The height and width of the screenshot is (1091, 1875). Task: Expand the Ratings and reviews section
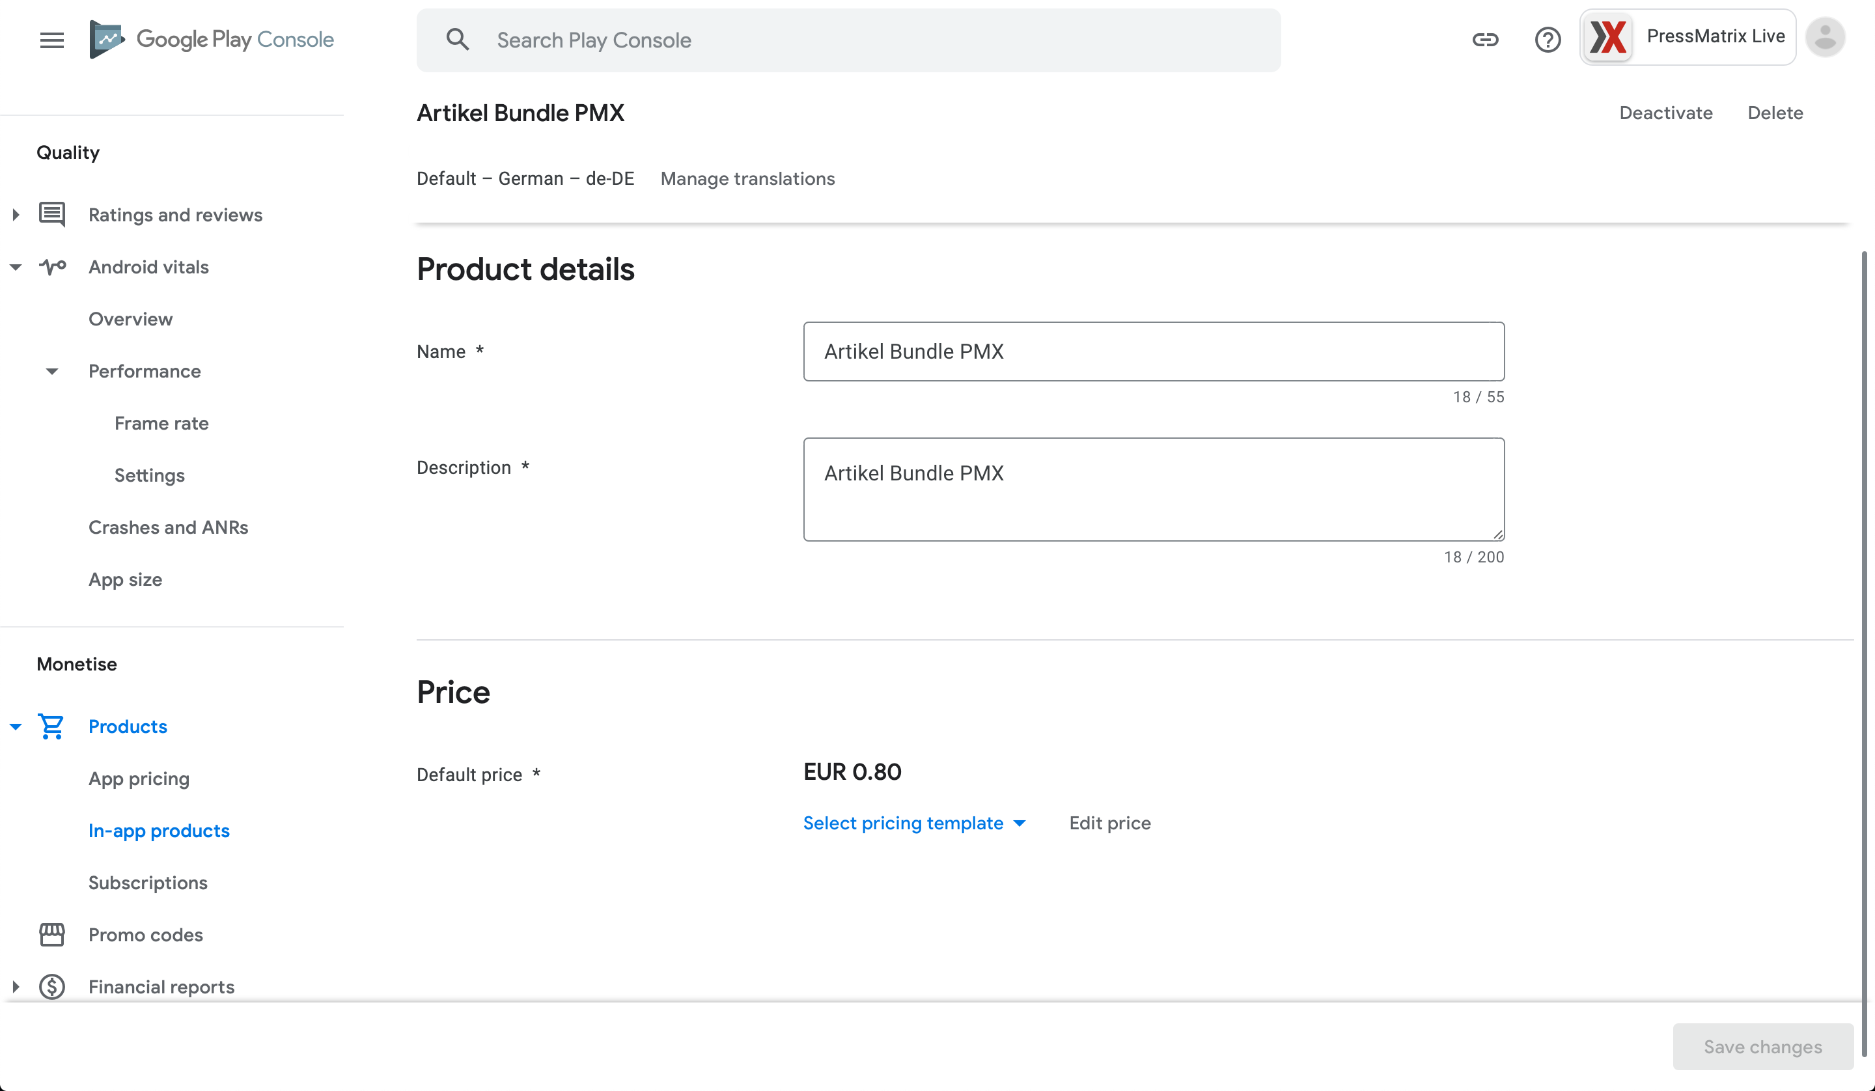coord(16,214)
